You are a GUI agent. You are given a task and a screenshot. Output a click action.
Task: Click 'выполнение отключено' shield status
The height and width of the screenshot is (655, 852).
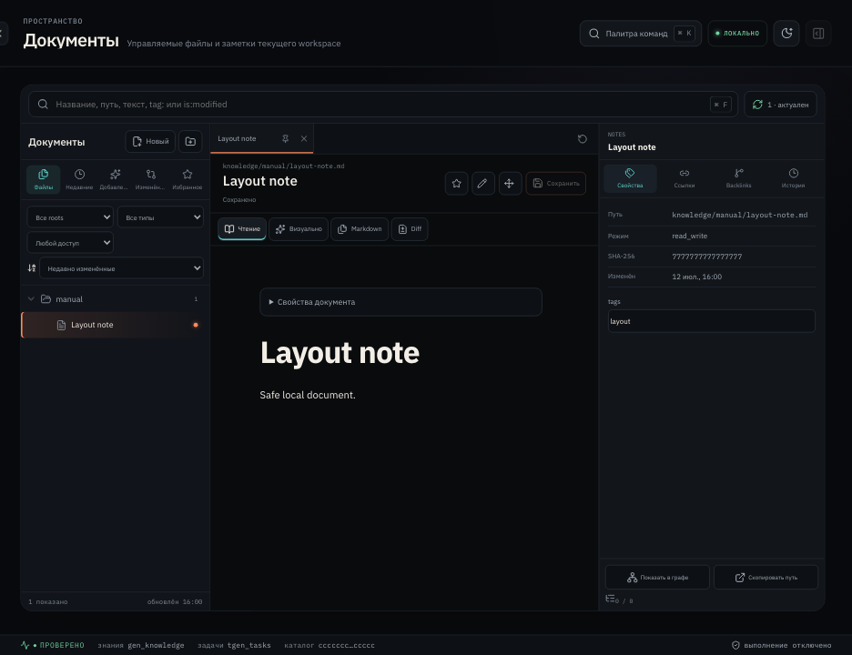[781, 645]
